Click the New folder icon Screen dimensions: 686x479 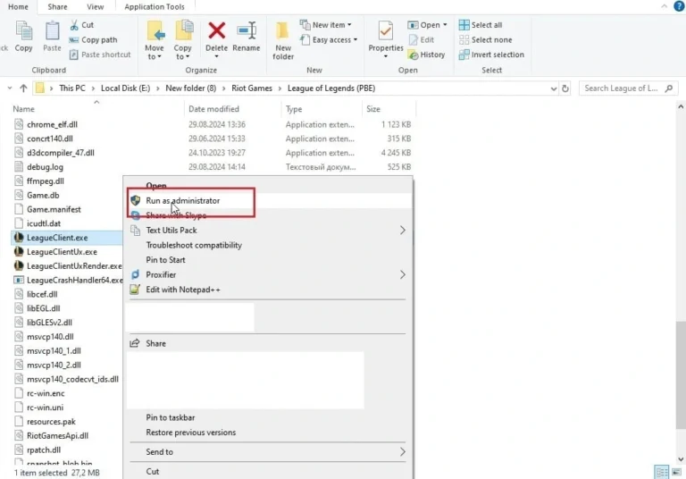(283, 33)
